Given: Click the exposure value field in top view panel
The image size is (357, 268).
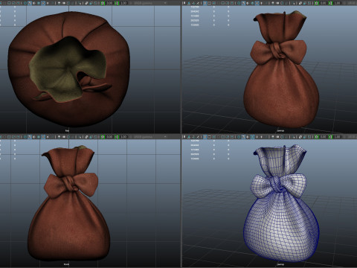Looking at the screenshot, I should [109, 3].
